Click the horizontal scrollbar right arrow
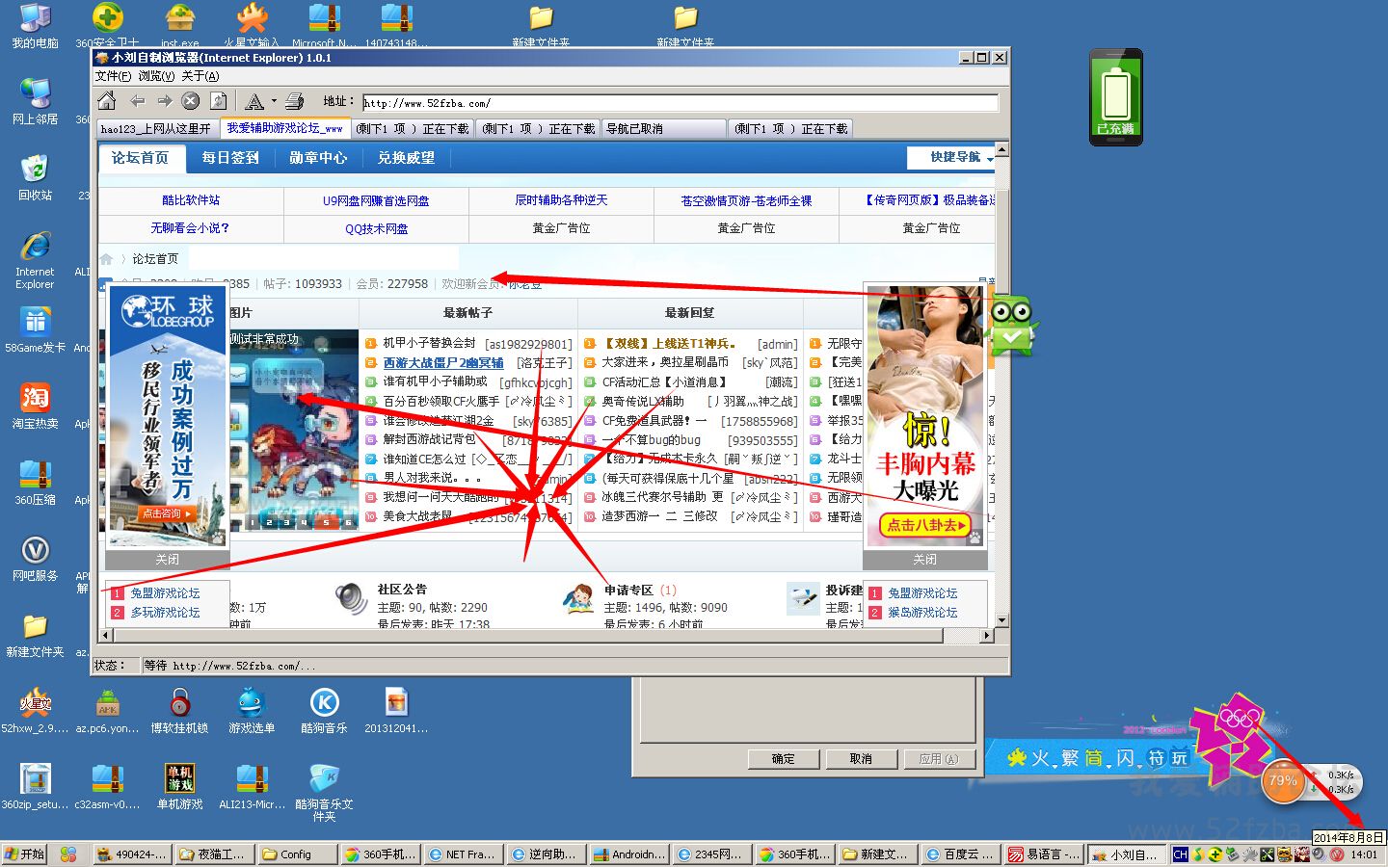1388x867 pixels. pos(986,636)
